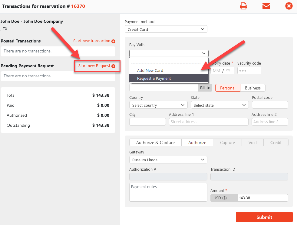Click the Payment notes text area

(168, 192)
